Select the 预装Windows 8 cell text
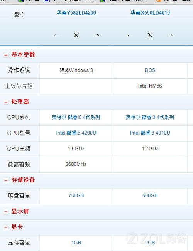 (76, 70)
